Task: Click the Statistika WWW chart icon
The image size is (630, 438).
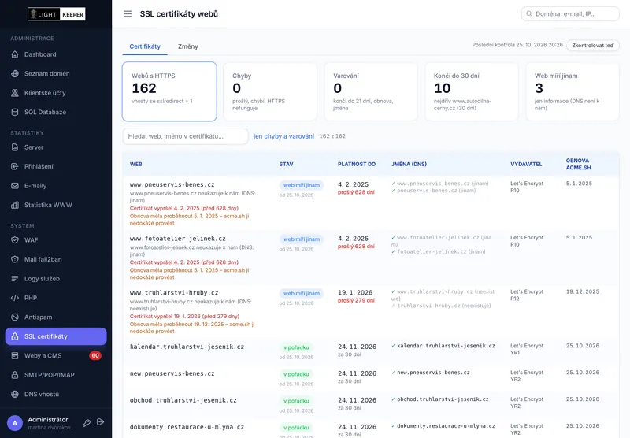Action: coord(15,205)
